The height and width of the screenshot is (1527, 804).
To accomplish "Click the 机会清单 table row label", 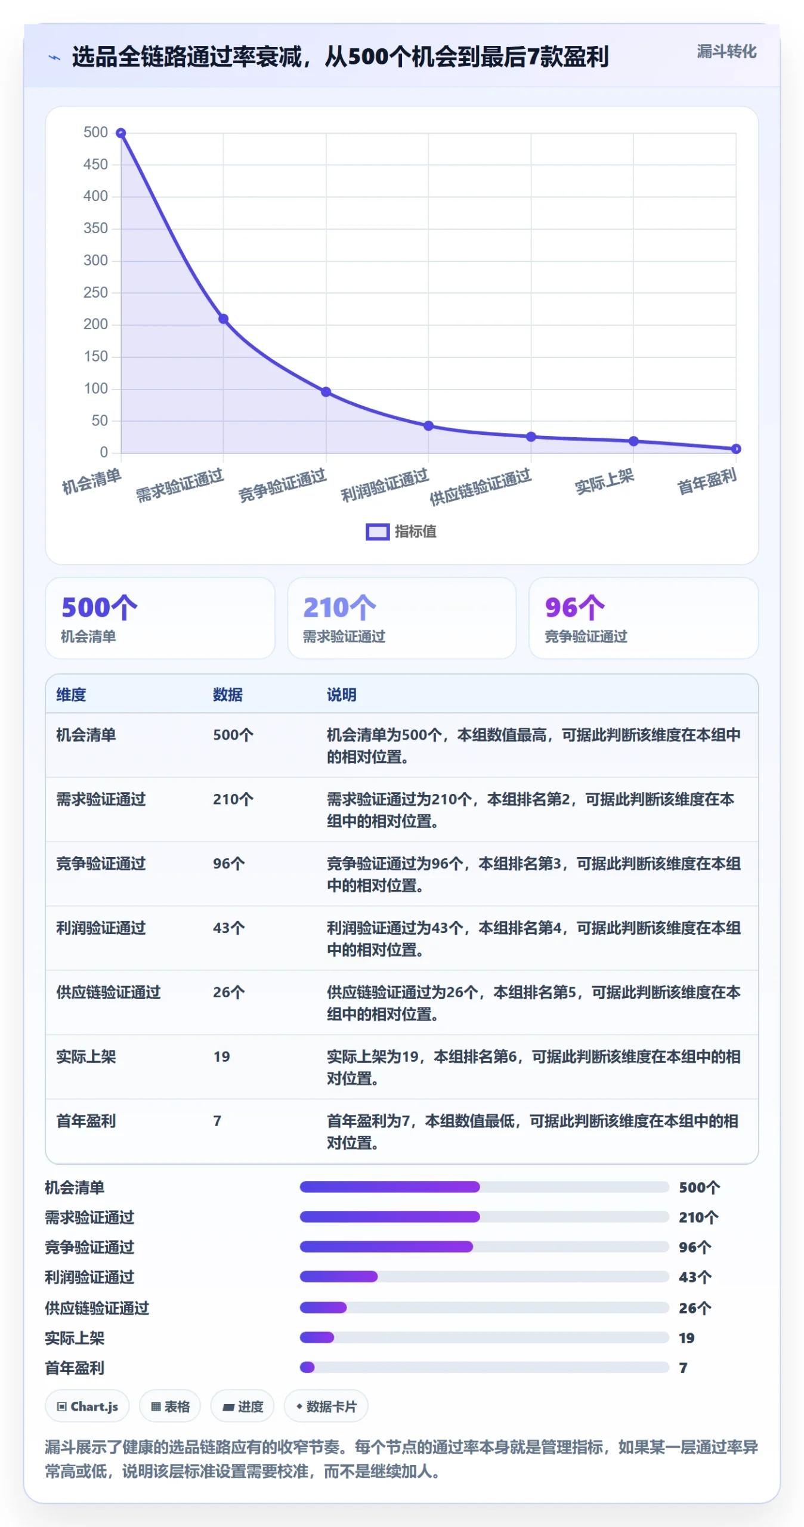I will pos(86,735).
